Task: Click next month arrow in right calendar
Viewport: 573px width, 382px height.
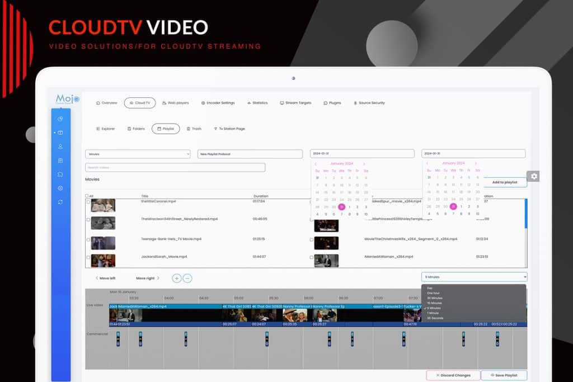Action: point(476,163)
